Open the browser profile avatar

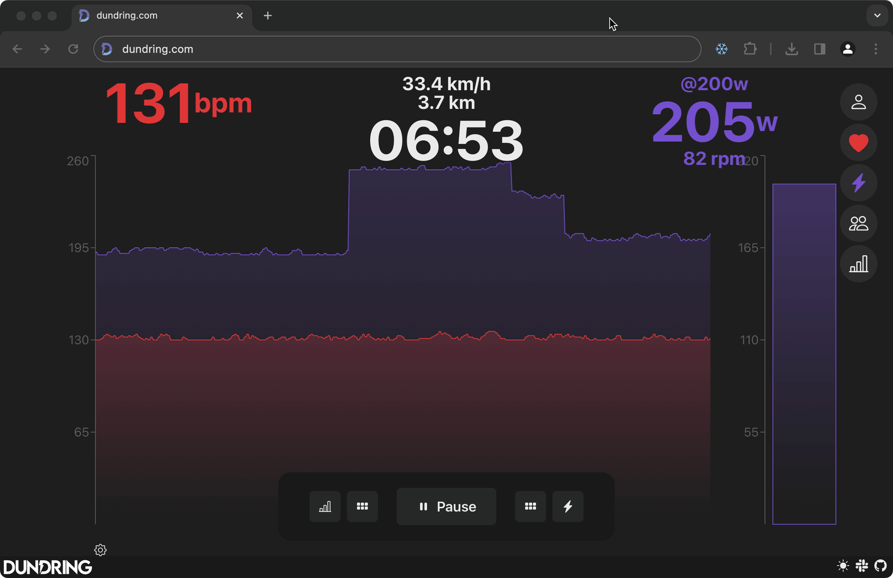[847, 49]
